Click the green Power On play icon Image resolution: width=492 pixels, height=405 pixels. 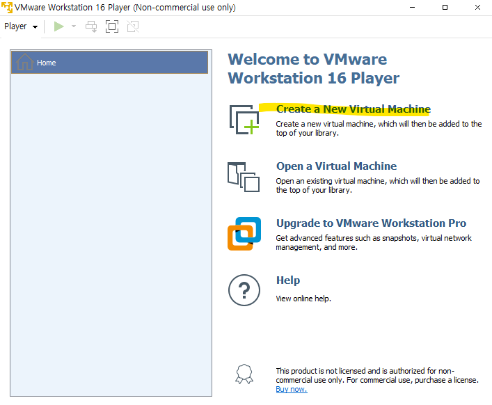(x=58, y=26)
